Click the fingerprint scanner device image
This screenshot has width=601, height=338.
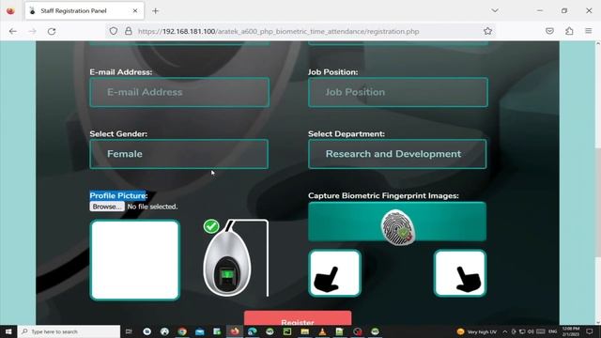[x=227, y=263]
